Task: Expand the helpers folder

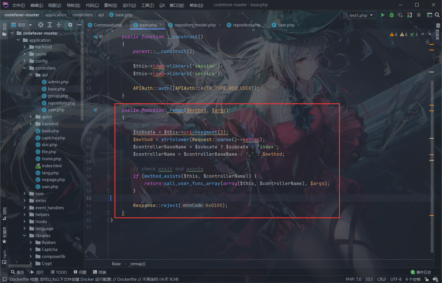Action: point(24,215)
